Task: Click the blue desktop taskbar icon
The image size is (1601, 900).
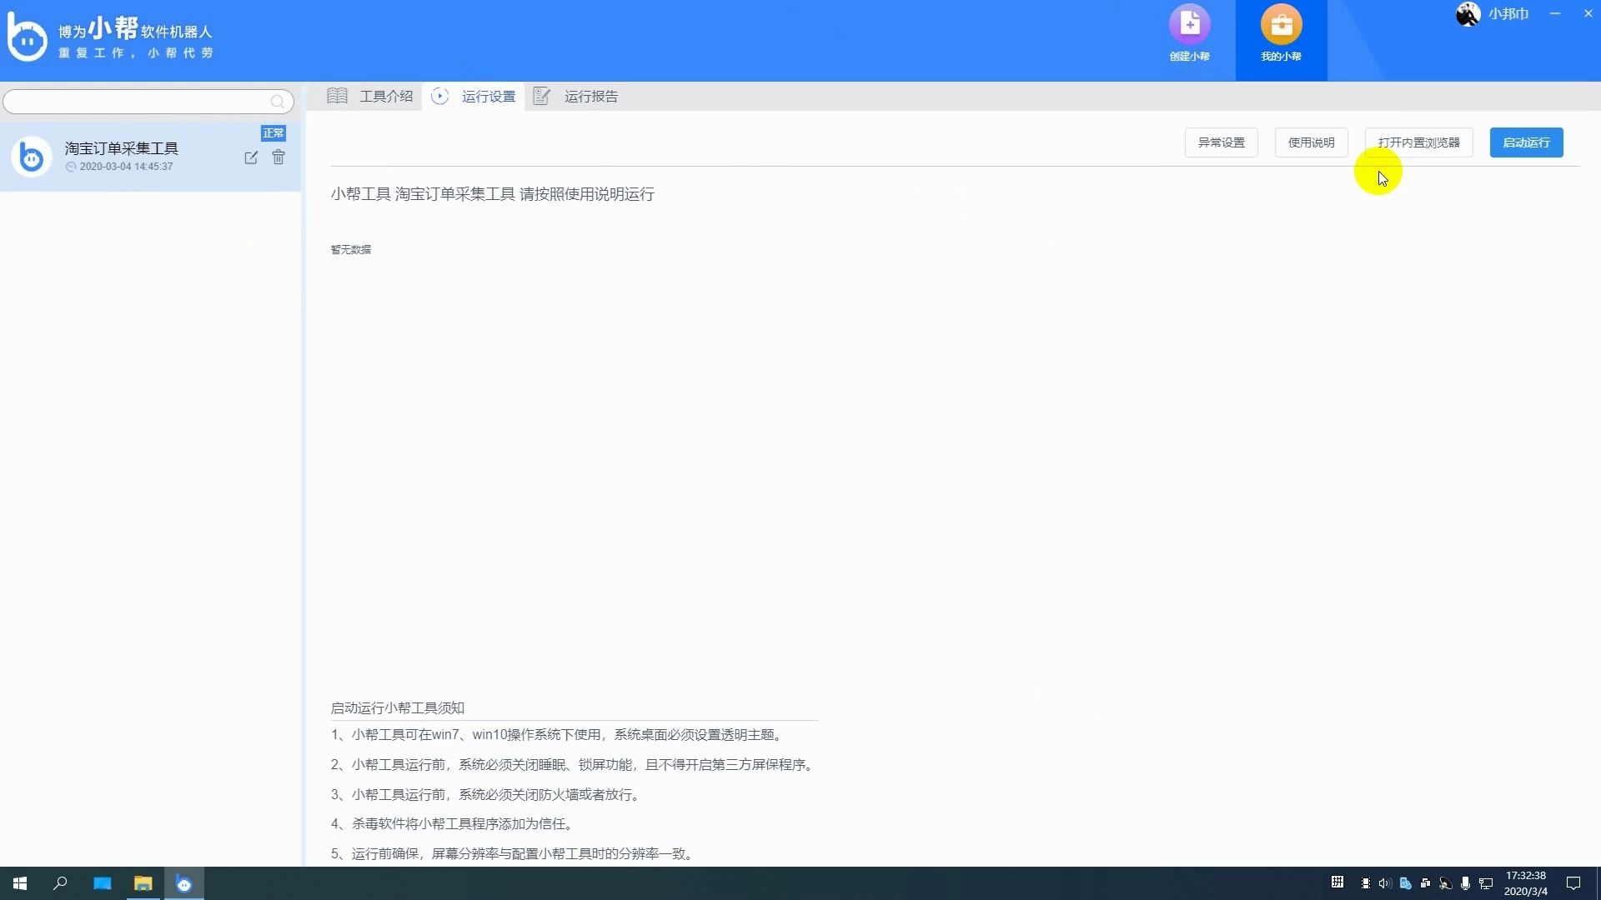Action: coord(103,883)
